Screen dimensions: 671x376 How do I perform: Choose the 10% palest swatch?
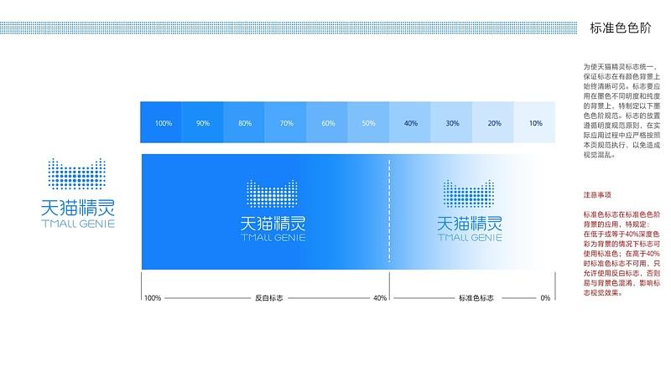[x=534, y=122]
